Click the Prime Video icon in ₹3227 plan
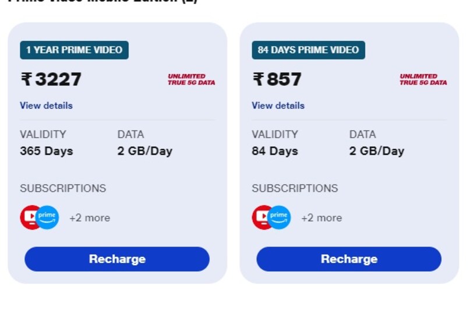This screenshot has height=310, width=470. (x=48, y=217)
